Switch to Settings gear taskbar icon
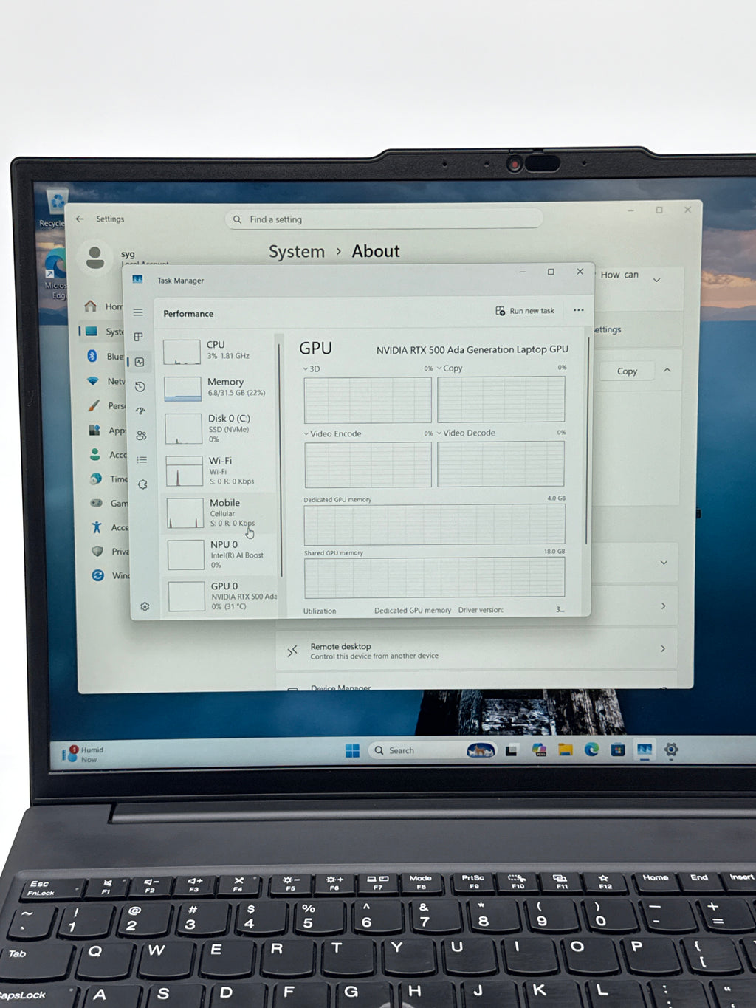The width and height of the screenshot is (756, 1008). [671, 750]
